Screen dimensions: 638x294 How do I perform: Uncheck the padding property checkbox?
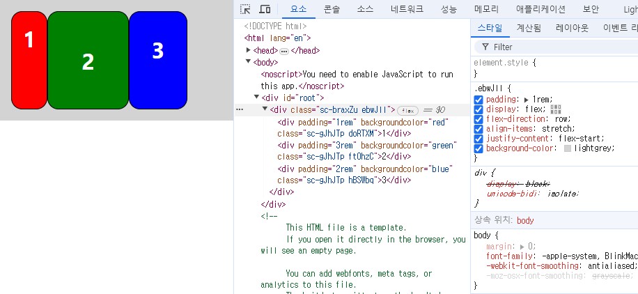(478, 100)
